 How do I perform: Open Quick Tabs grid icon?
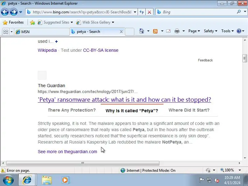click(x=6, y=32)
